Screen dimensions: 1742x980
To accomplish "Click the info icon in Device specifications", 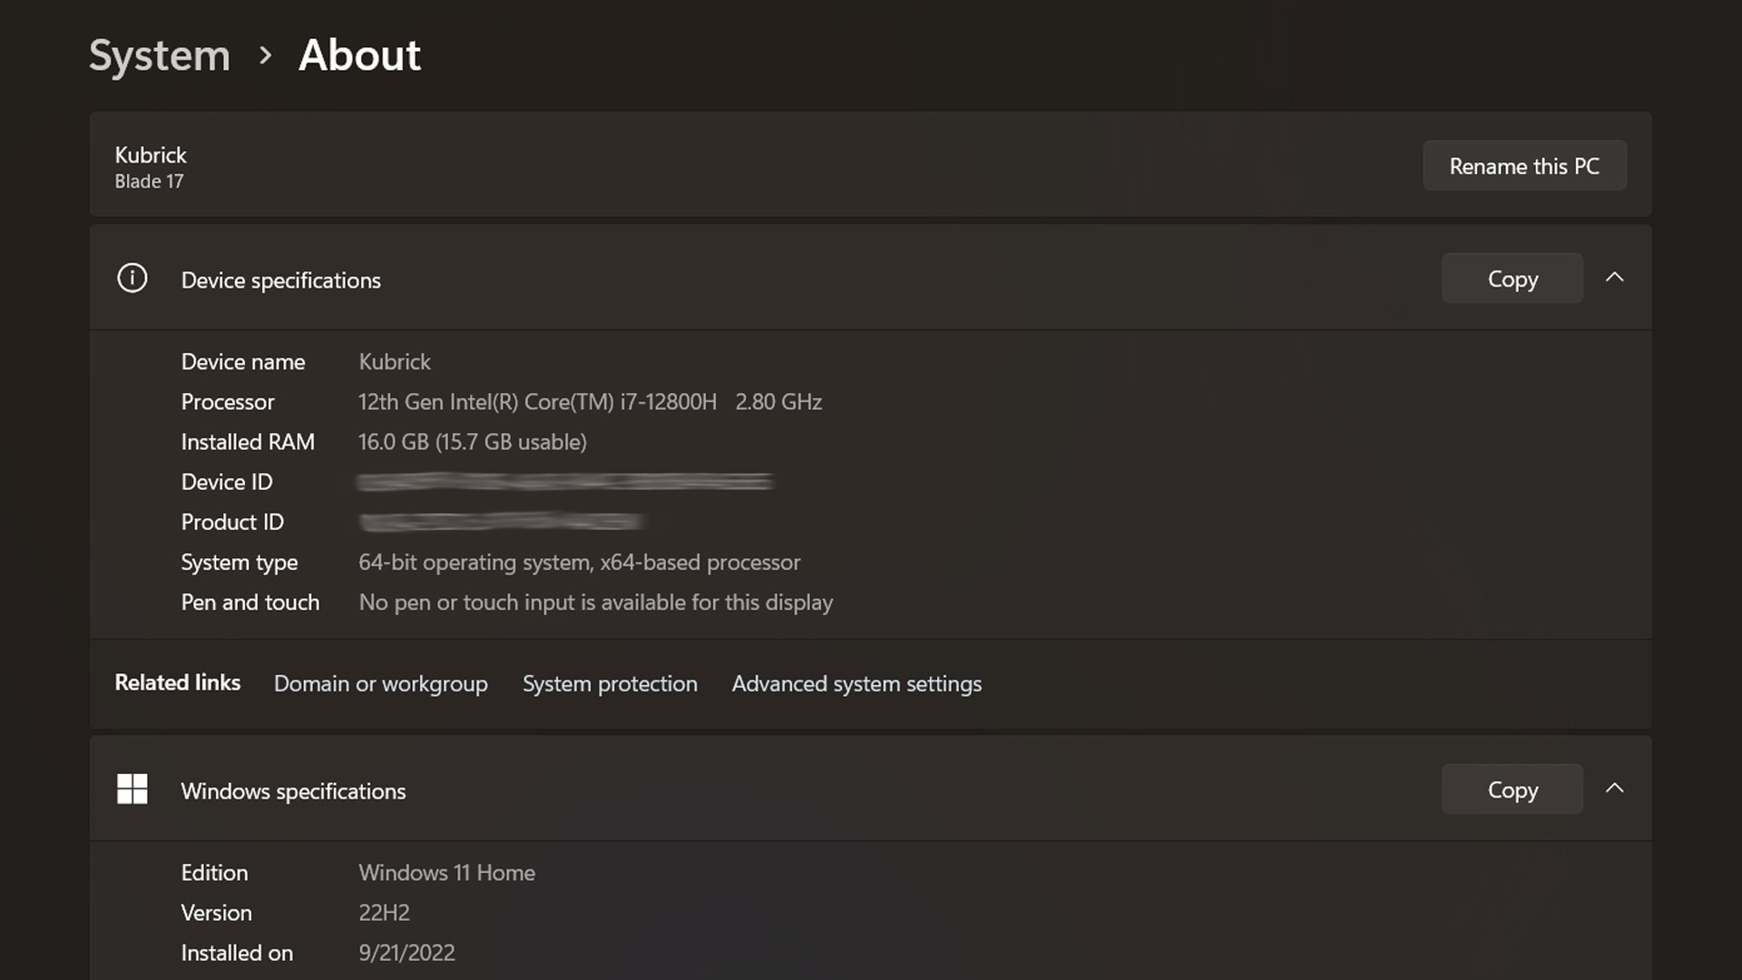I will tap(132, 277).
